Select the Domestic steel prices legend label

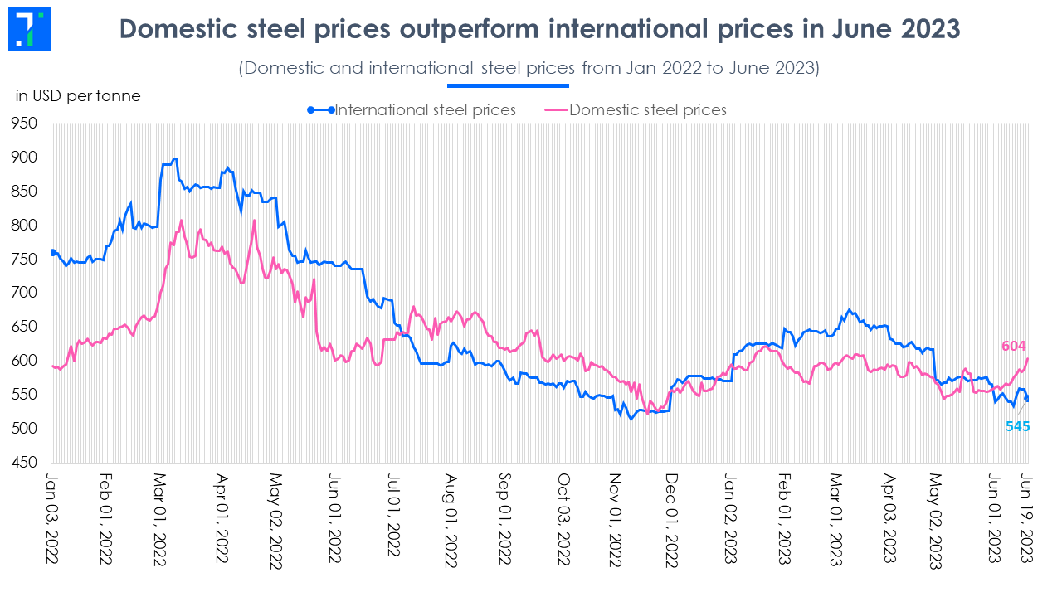coord(648,109)
